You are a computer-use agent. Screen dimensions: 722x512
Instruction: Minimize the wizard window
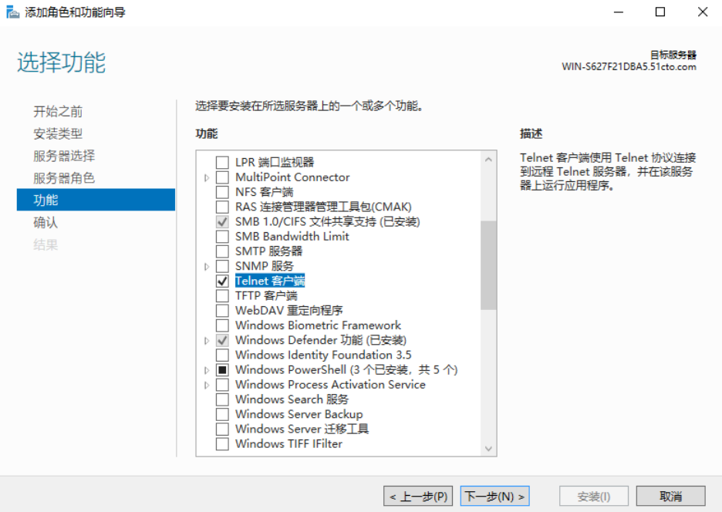coord(619,12)
